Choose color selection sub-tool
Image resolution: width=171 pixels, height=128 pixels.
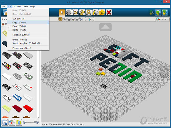pos(72,19)
